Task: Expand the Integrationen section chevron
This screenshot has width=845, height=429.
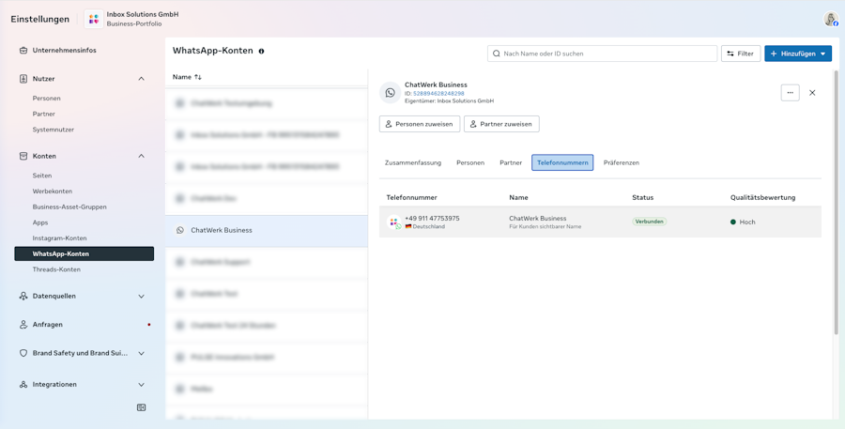Action: (141, 384)
